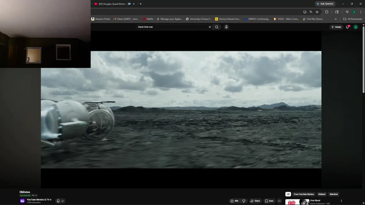The width and height of the screenshot is (365, 205).
Task: Click the Oblivion video player
Action: [181, 110]
